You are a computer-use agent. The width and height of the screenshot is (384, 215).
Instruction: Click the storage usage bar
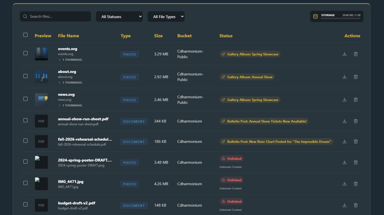(x=341, y=18)
